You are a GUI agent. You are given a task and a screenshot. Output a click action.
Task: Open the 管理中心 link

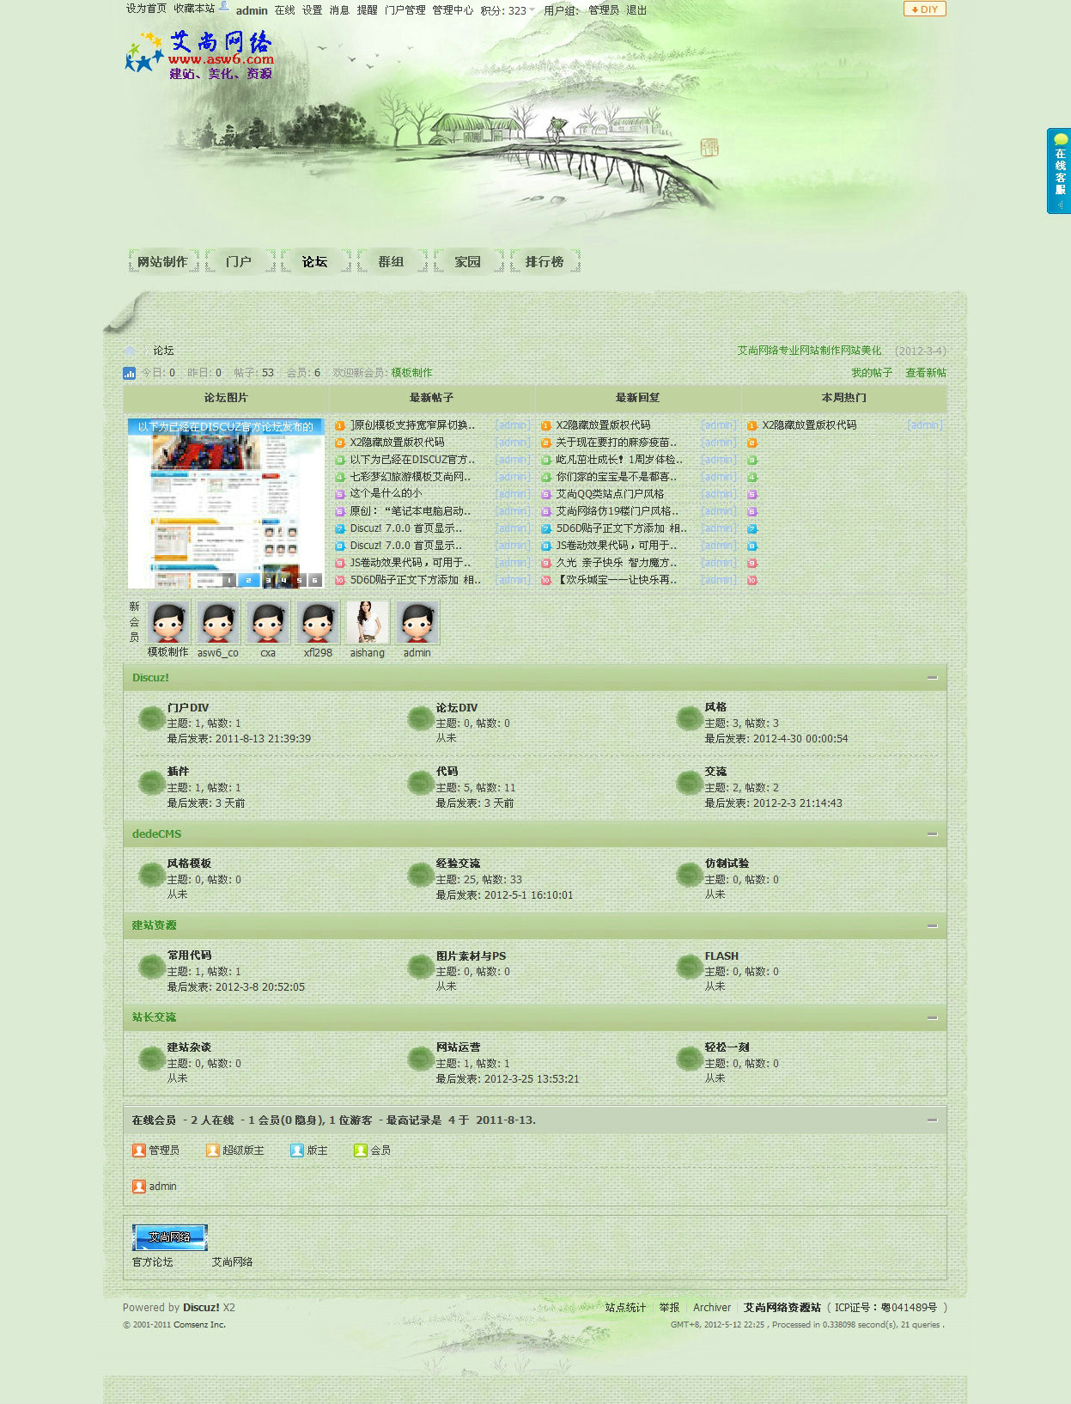click(453, 10)
